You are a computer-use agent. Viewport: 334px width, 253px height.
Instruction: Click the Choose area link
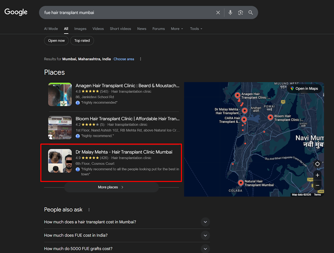123,59
